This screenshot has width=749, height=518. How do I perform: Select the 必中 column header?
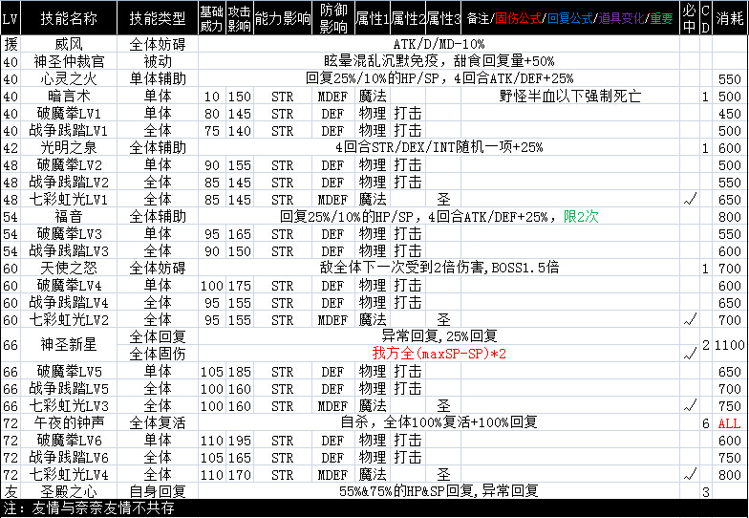[x=690, y=18]
